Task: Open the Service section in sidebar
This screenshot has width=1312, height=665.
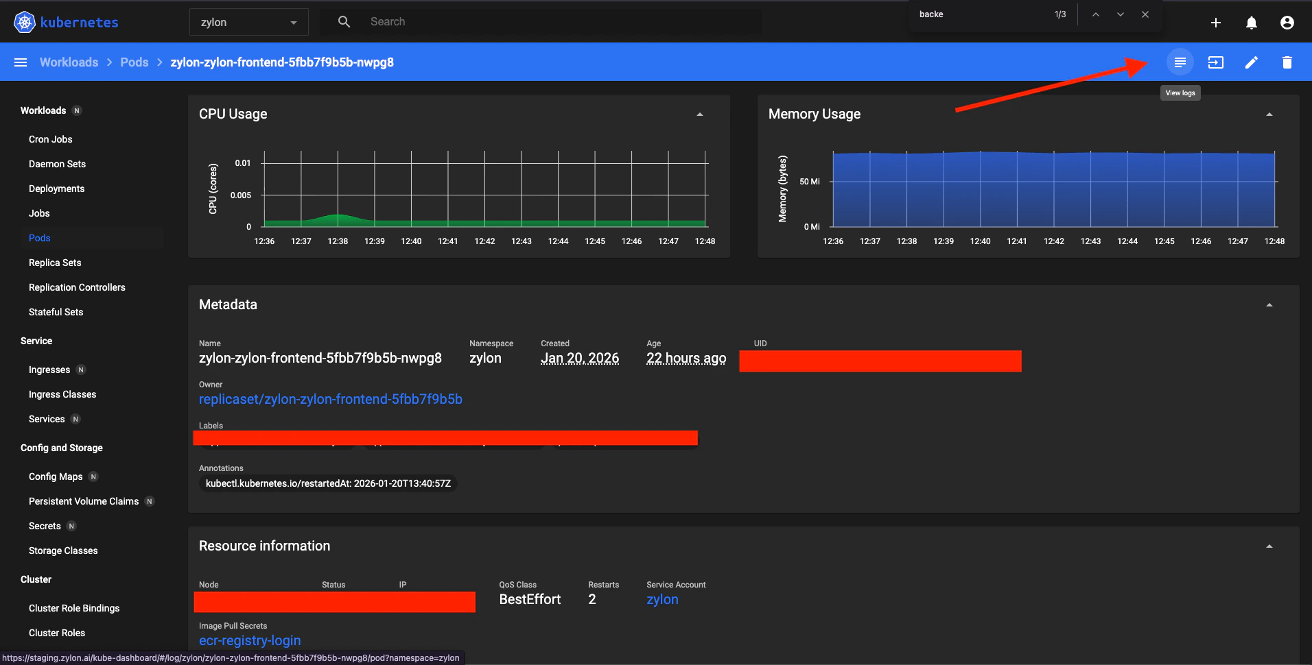Action: tap(36, 341)
